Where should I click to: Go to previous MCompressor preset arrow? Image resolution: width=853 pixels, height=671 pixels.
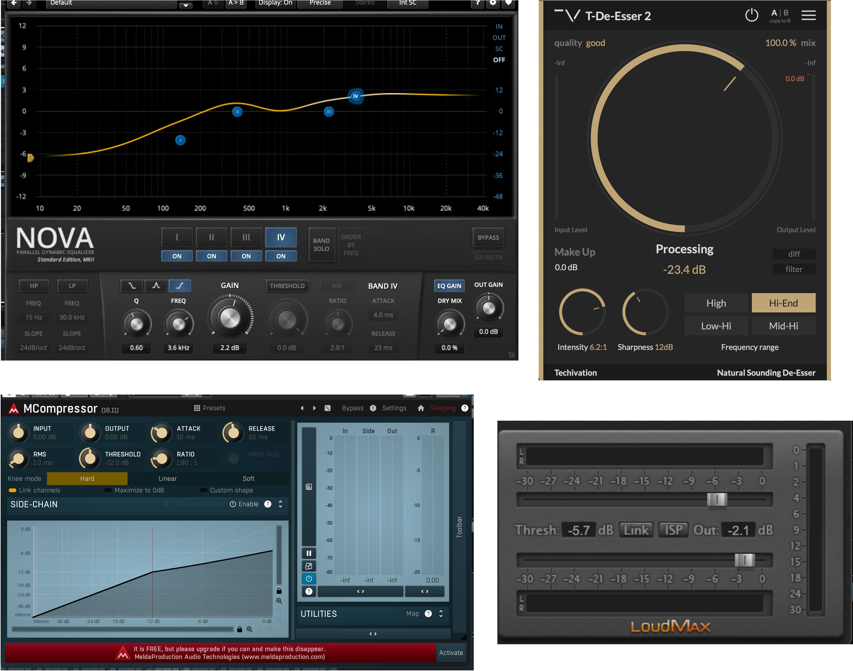click(302, 408)
